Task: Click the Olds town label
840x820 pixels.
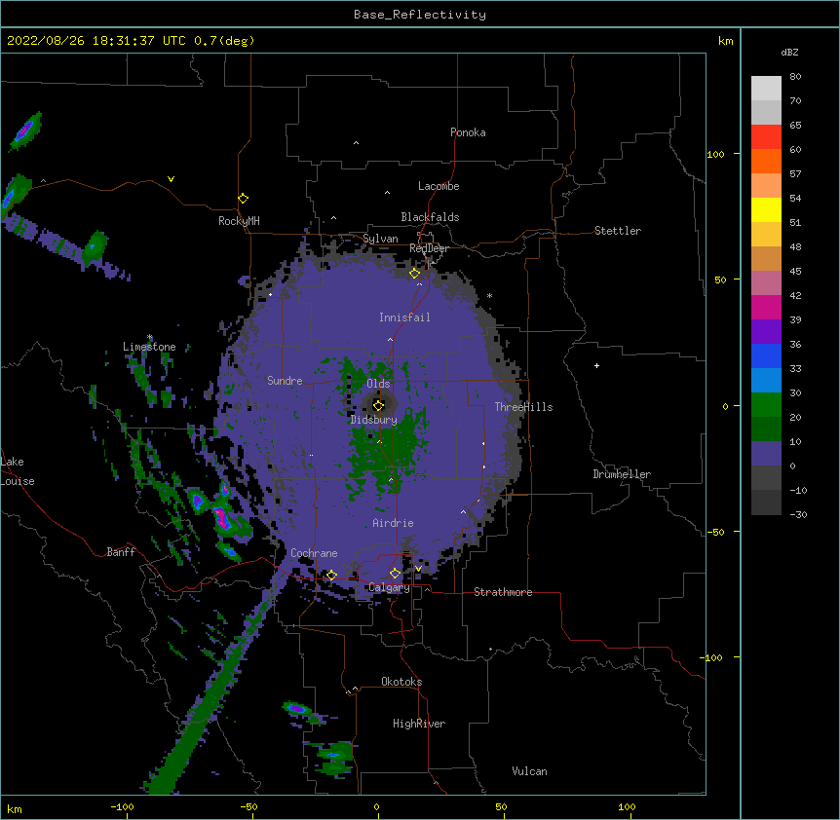Action: (378, 384)
